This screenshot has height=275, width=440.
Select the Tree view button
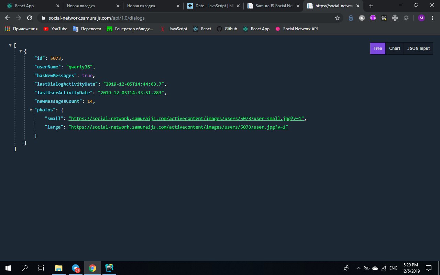point(377,48)
